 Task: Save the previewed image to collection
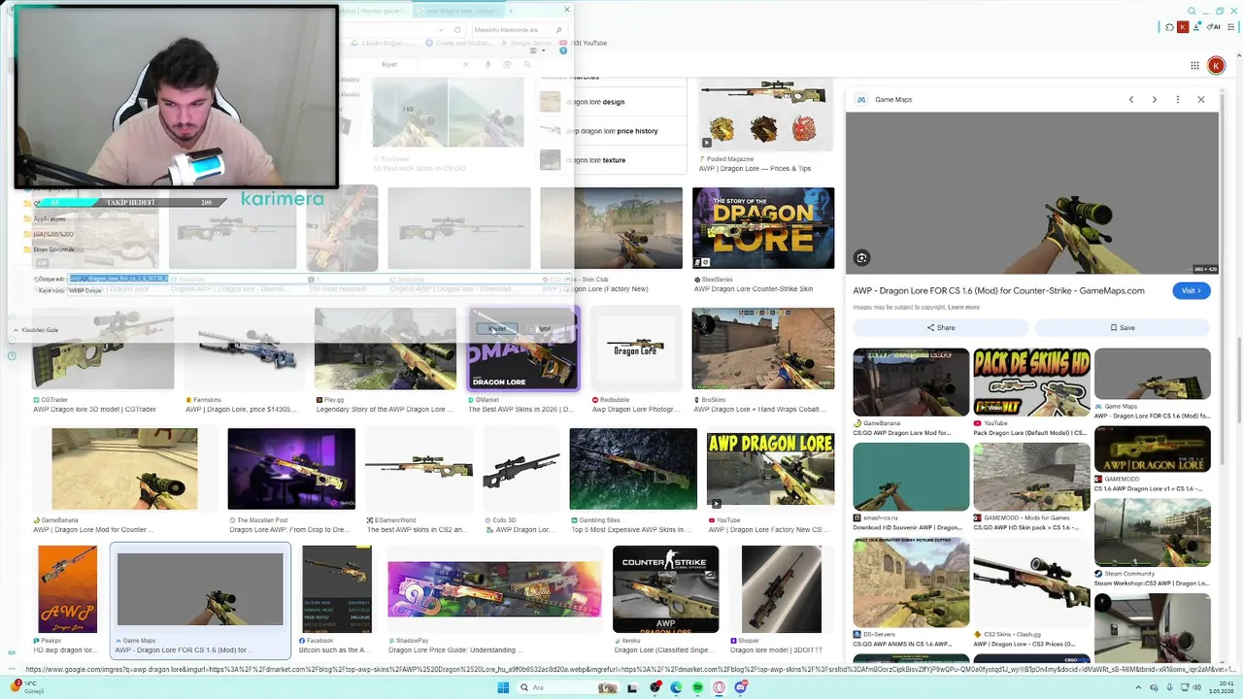(1122, 327)
